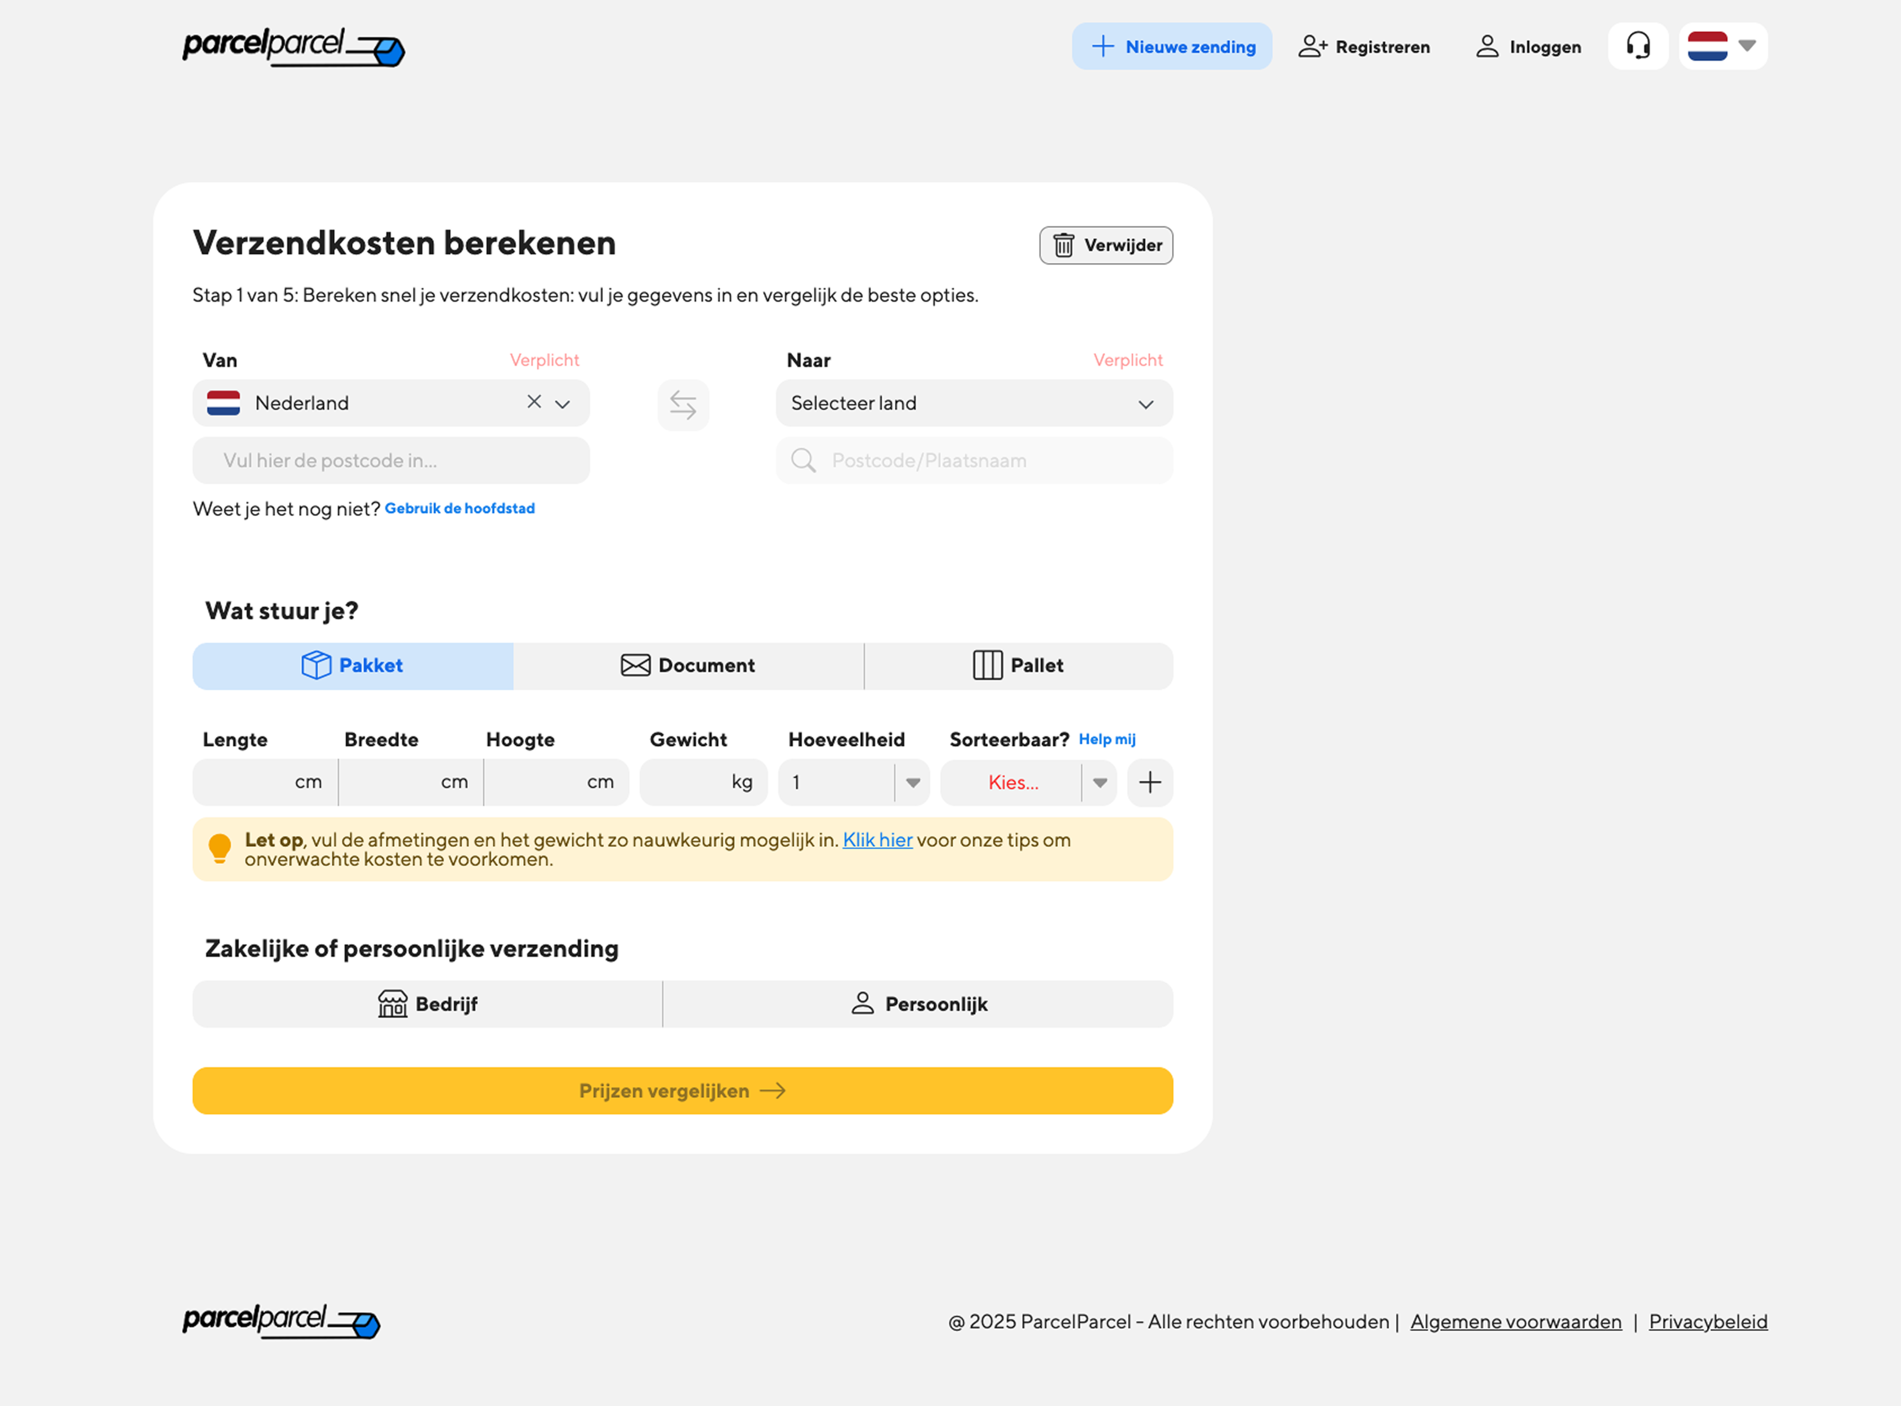Screen dimensions: 1901x1406
Task: Click the magnifier in destination postcode field
Action: point(803,460)
